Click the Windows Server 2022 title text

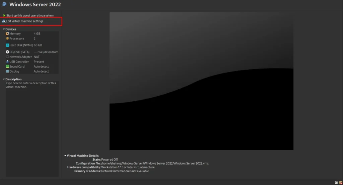35,4
